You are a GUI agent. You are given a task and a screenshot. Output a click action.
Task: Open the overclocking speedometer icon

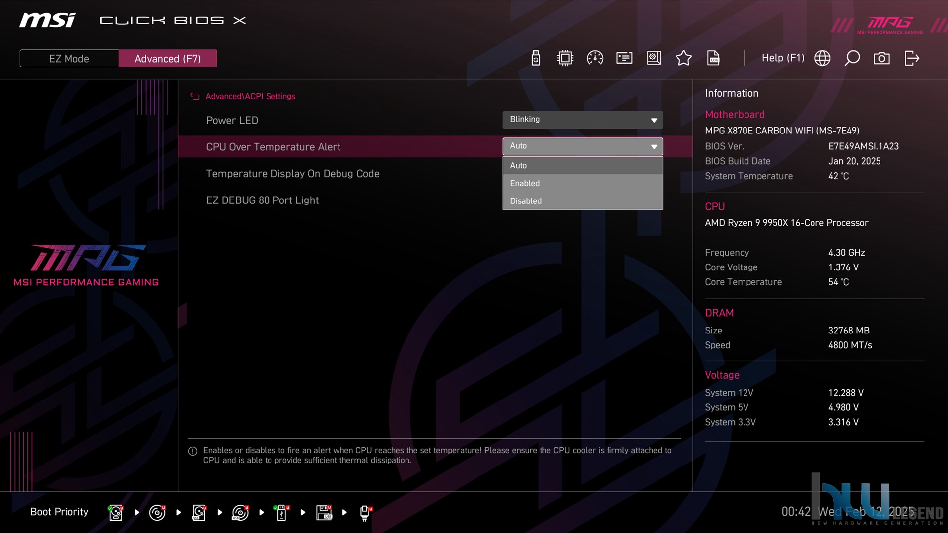click(595, 58)
